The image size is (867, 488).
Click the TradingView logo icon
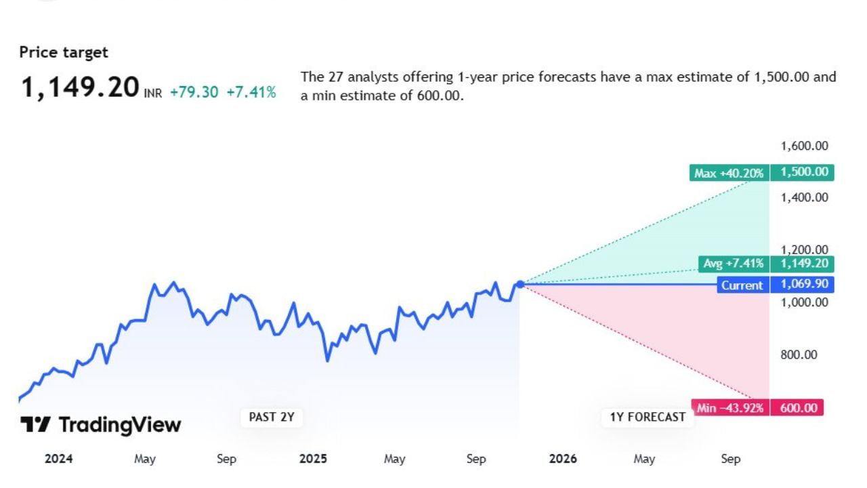(x=35, y=425)
